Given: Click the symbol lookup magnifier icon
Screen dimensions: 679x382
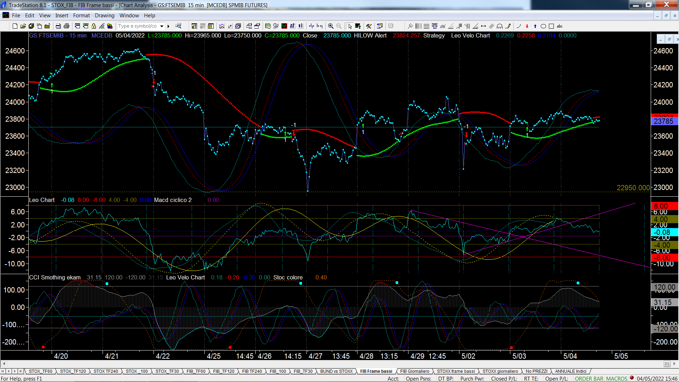Looking at the screenshot, I should pos(178,26).
